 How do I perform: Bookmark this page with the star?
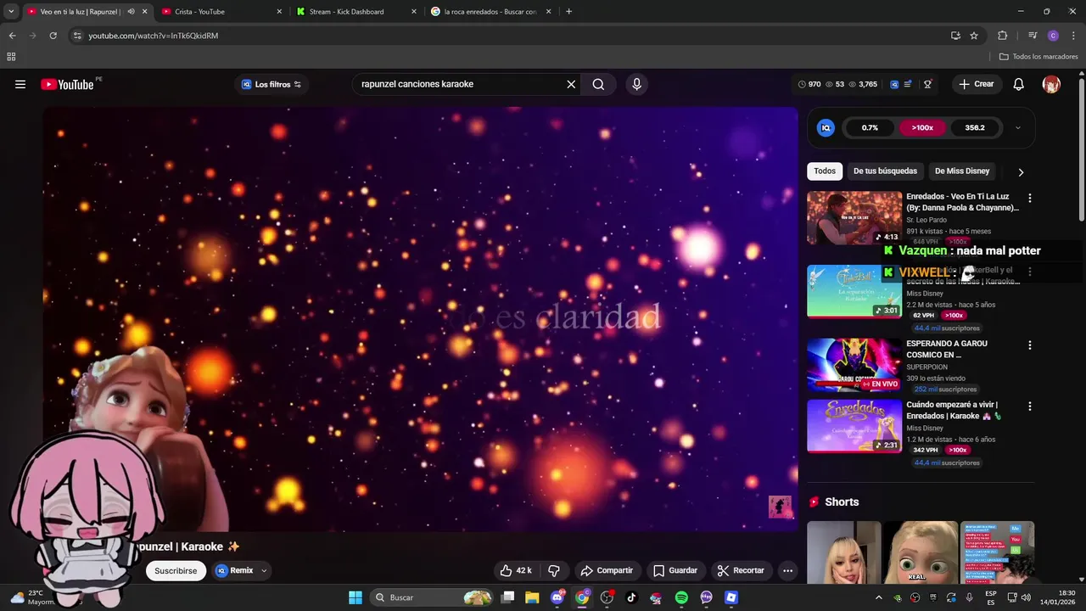974,36
